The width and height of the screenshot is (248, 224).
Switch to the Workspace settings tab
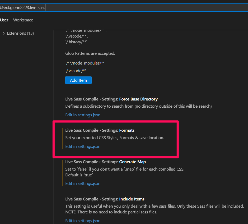[23, 20]
